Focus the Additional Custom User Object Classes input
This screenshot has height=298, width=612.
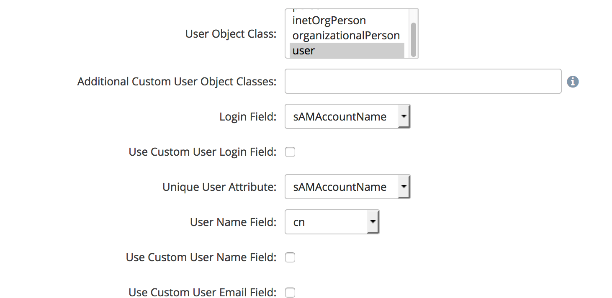(x=423, y=82)
